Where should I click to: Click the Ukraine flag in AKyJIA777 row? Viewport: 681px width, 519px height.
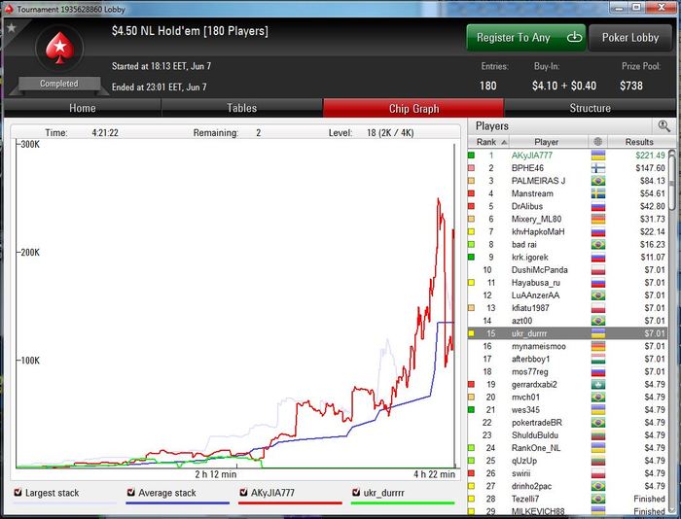click(x=598, y=155)
